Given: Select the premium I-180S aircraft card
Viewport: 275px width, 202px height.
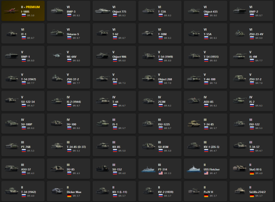Looking at the screenshot, I should coord(23,11).
